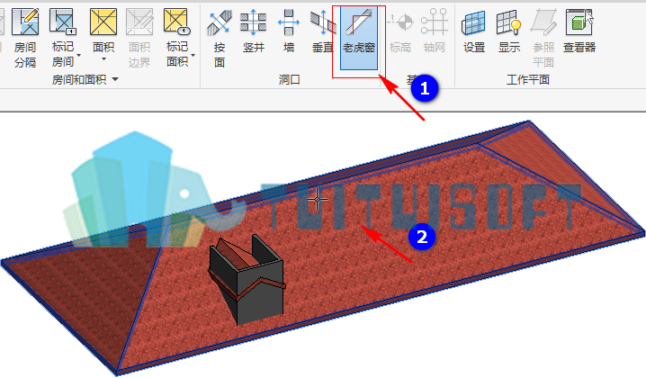Click the 标高 level tool
646x378 pixels.
[400, 32]
